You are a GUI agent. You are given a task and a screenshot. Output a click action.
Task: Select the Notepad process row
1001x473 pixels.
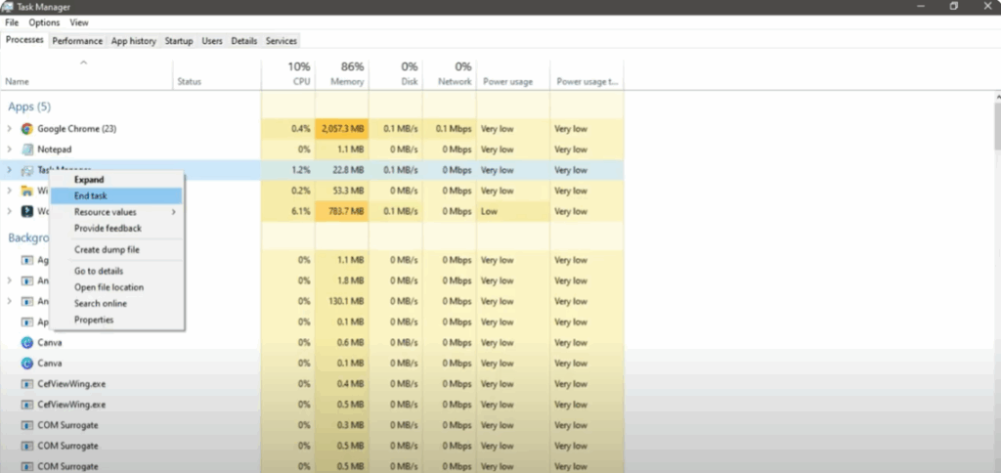pyautogui.click(x=312, y=150)
